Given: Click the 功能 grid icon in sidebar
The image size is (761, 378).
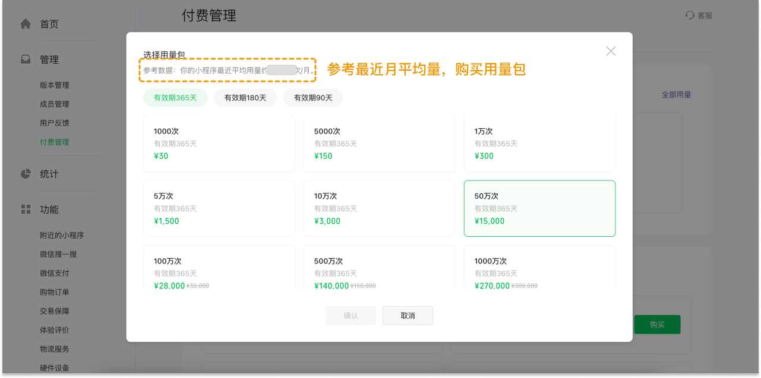Looking at the screenshot, I should pyautogui.click(x=26, y=209).
